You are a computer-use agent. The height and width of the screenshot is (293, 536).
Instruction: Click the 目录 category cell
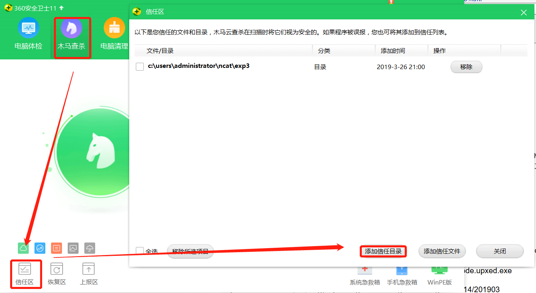click(x=320, y=67)
